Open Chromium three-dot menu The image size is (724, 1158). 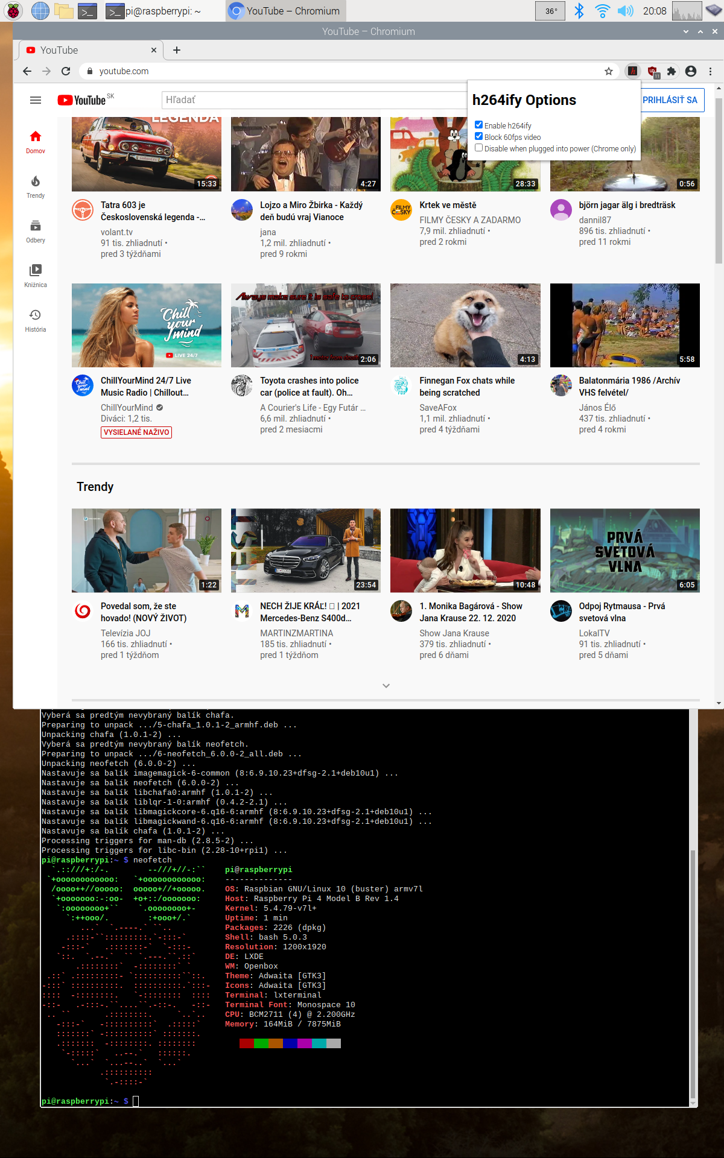[x=710, y=71]
